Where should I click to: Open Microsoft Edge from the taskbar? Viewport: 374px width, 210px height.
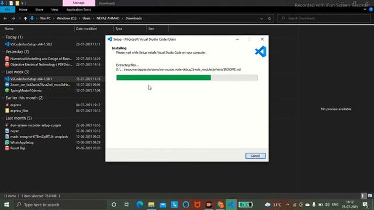click(x=140, y=205)
